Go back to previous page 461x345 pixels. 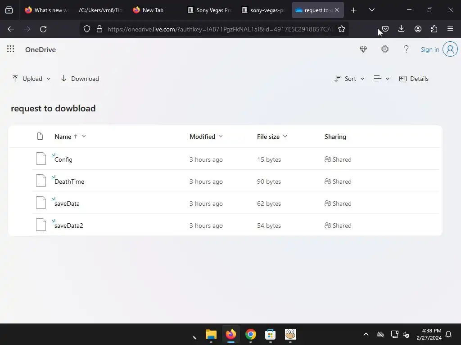(x=11, y=29)
